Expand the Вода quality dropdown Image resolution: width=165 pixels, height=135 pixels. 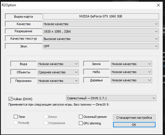point(58,64)
